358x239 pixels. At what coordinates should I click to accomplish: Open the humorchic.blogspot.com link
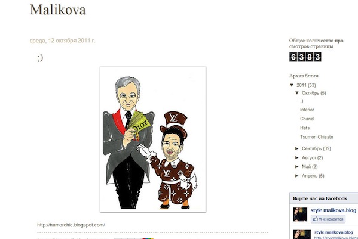71,225
